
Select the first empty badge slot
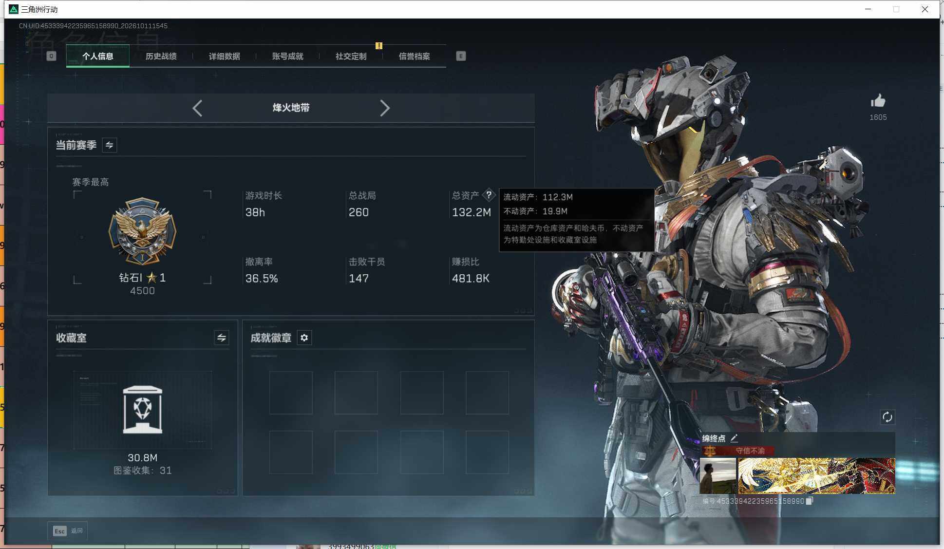click(291, 393)
